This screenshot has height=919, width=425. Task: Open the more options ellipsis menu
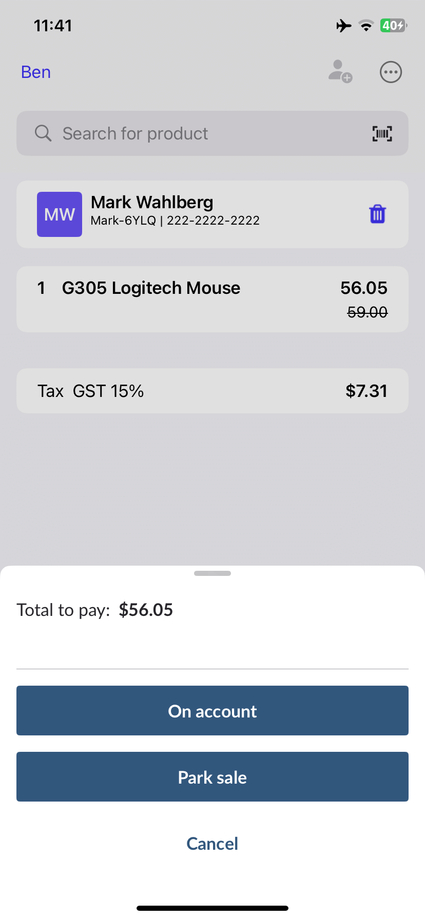click(391, 72)
